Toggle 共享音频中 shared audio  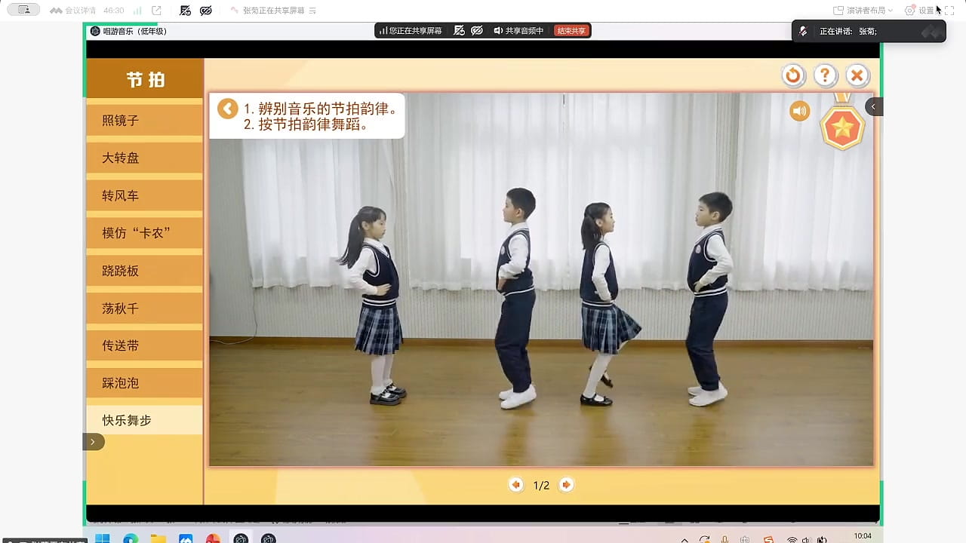click(x=518, y=31)
